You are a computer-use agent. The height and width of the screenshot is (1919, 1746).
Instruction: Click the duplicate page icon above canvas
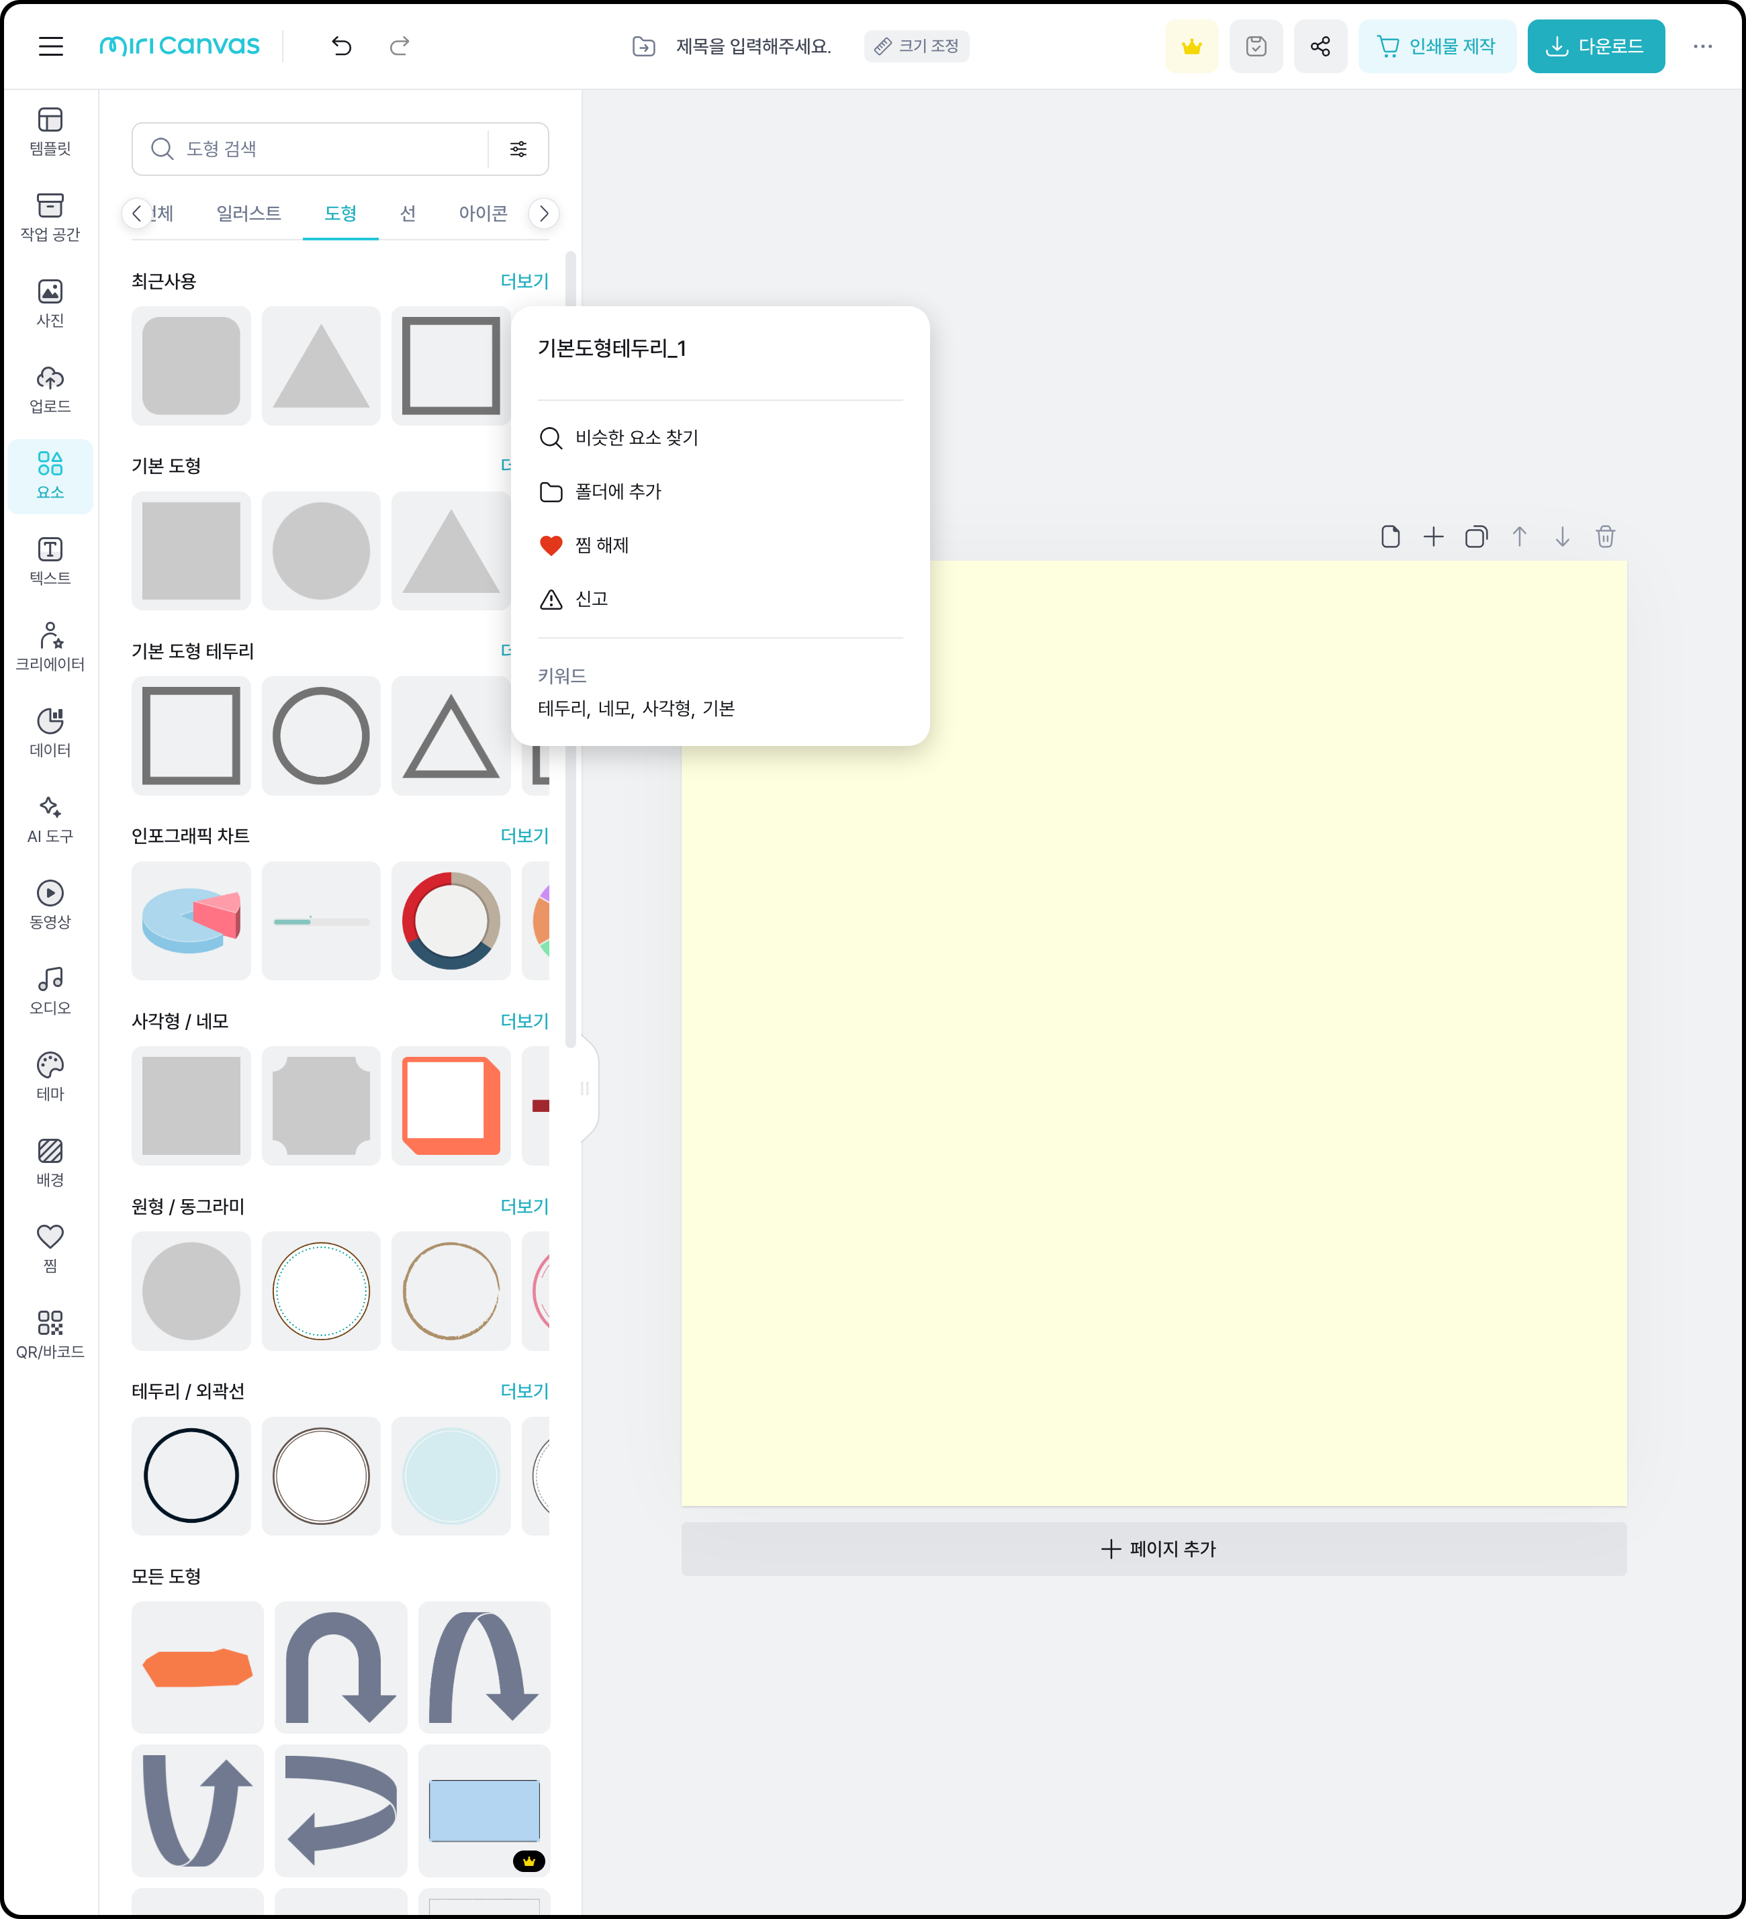1477,537
